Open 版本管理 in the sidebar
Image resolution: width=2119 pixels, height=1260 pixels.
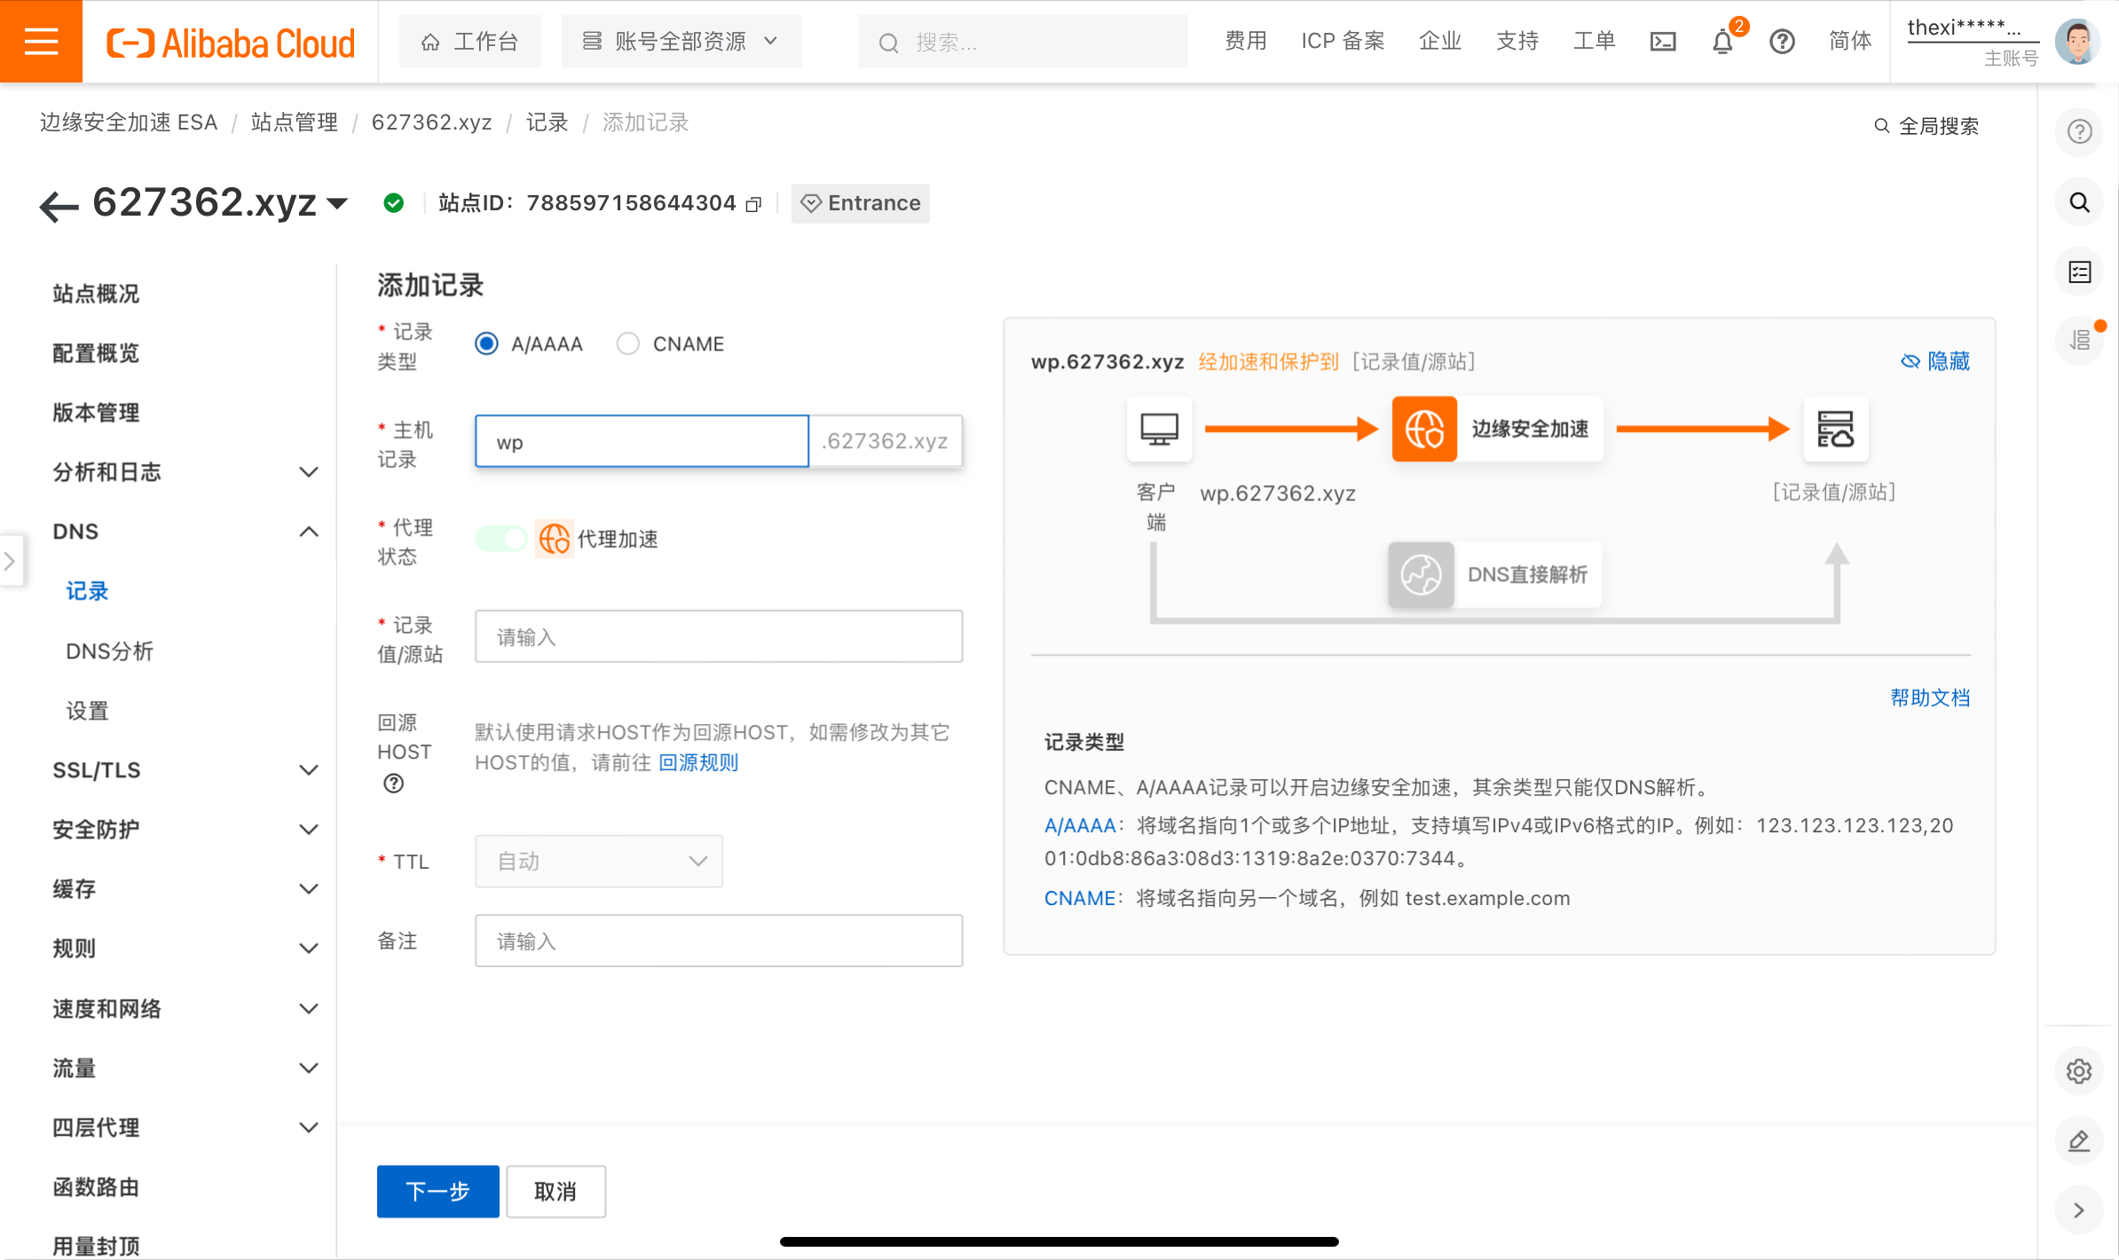[x=96, y=413]
